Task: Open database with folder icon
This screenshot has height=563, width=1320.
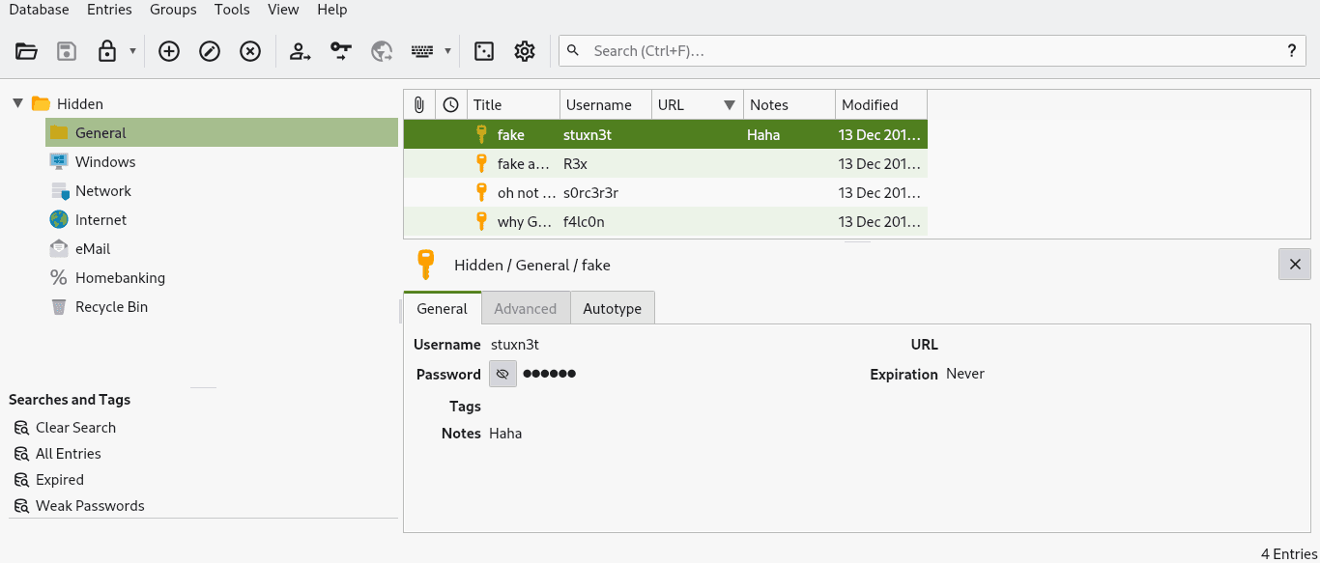Action: click(26, 51)
